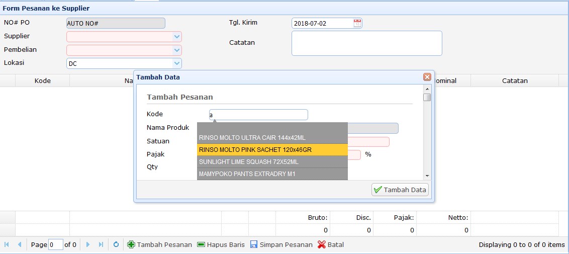Confirm with Tambah Data button
This screenshot has height=254, width=569.
click(400, 190)
